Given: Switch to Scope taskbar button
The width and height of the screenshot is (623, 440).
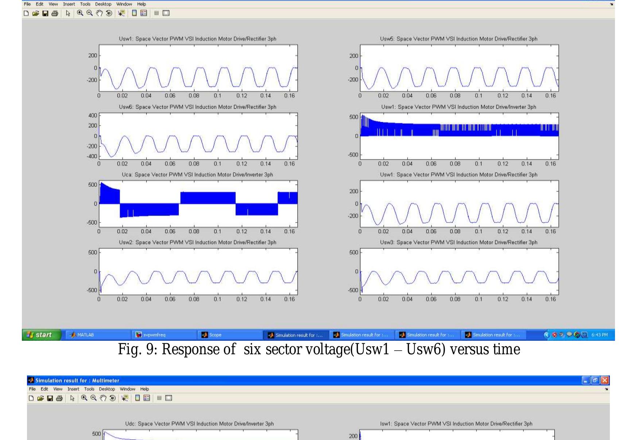Looking at the screenshot, I should (231, 335).
